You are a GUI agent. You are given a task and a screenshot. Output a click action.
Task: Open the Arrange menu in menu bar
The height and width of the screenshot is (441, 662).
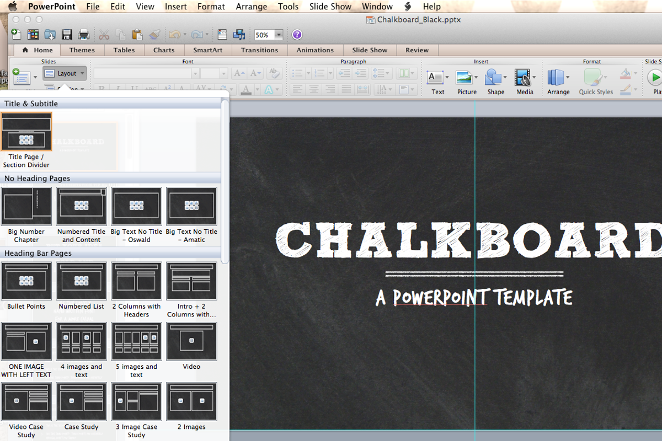pos(251,7)
